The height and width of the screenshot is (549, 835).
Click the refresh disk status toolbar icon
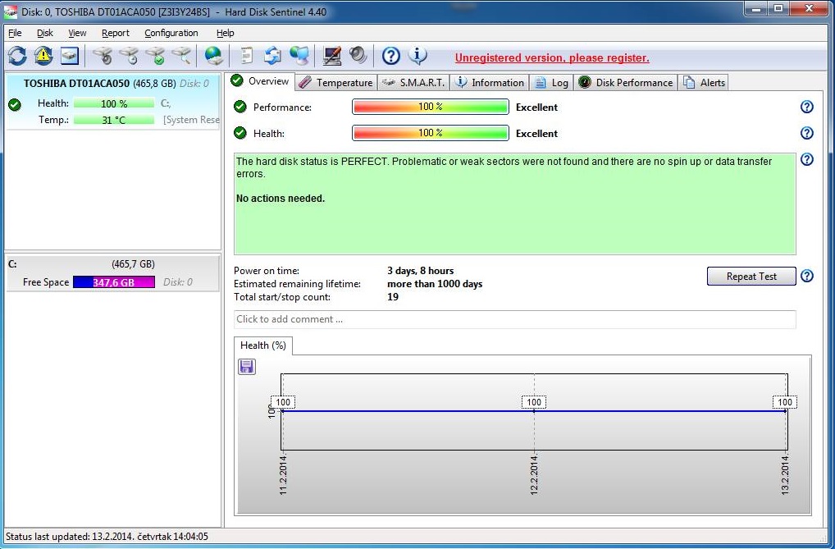(x=17, y=56)
